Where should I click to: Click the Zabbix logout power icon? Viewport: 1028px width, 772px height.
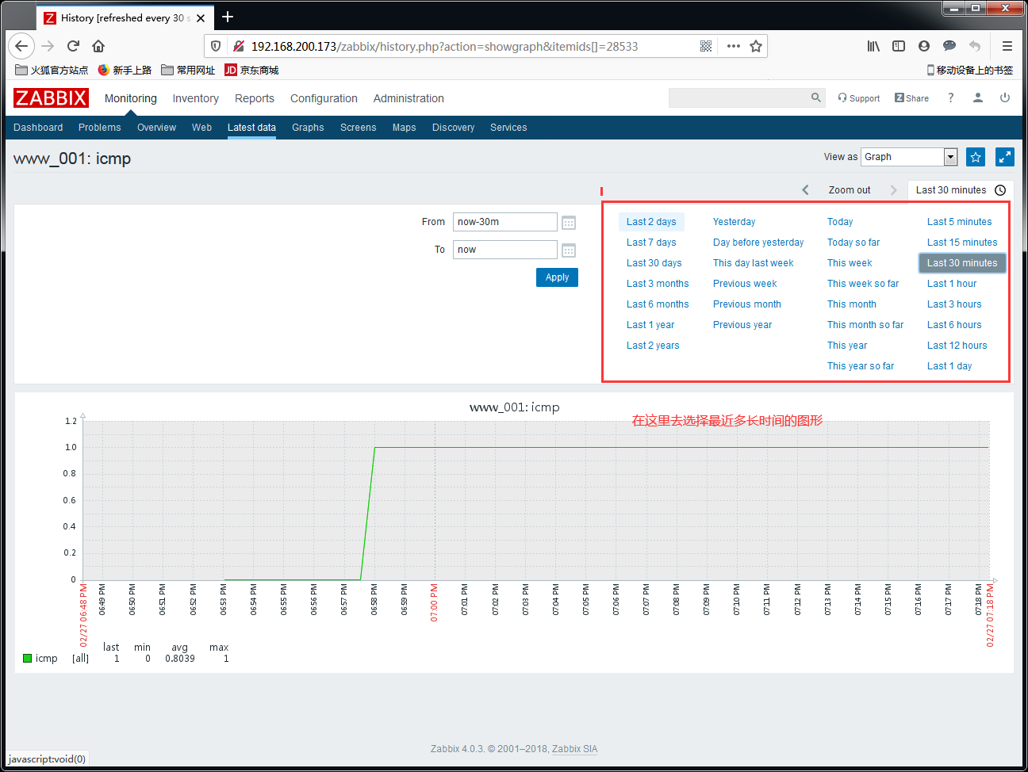coord(1005,97)
